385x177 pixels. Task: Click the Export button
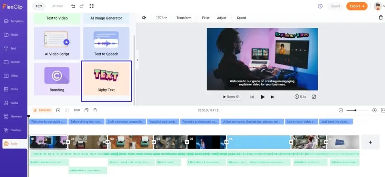pyautogui.click(x=356, y=6)
